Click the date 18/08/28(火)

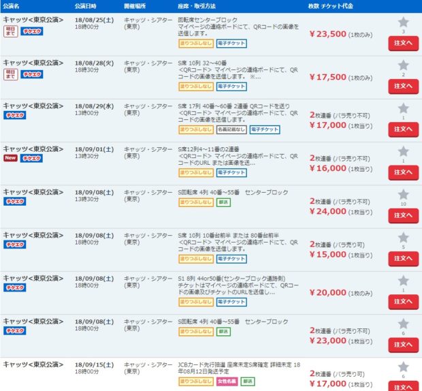coord(94,63)
